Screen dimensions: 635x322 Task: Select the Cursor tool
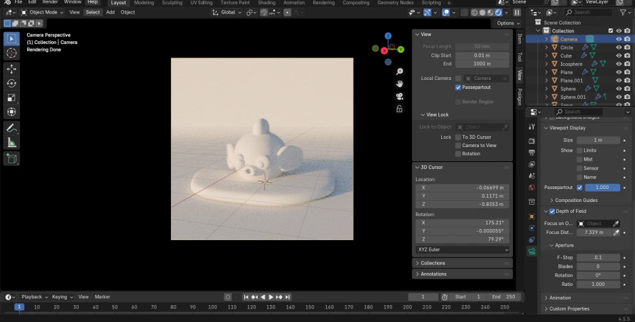coord(12,53)
